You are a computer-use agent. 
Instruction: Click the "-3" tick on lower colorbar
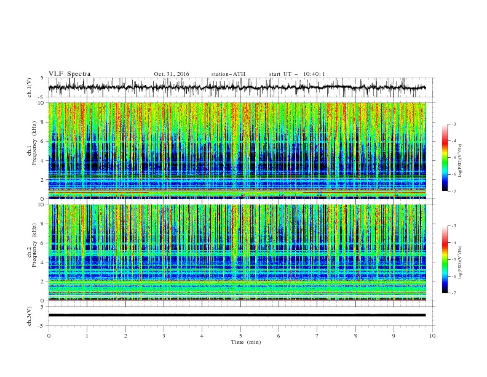[x=453, y=226]
